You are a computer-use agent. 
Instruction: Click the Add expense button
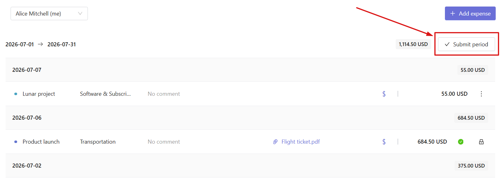pos(470,13)
